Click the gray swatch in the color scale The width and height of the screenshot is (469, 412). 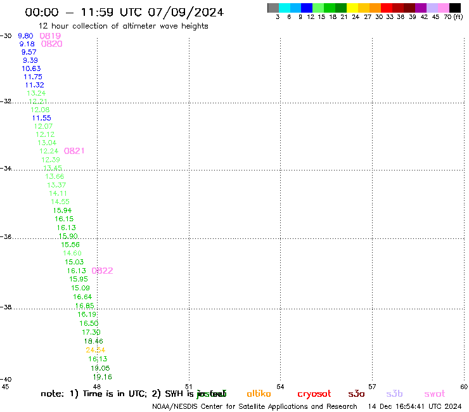(x=273, y=8)
